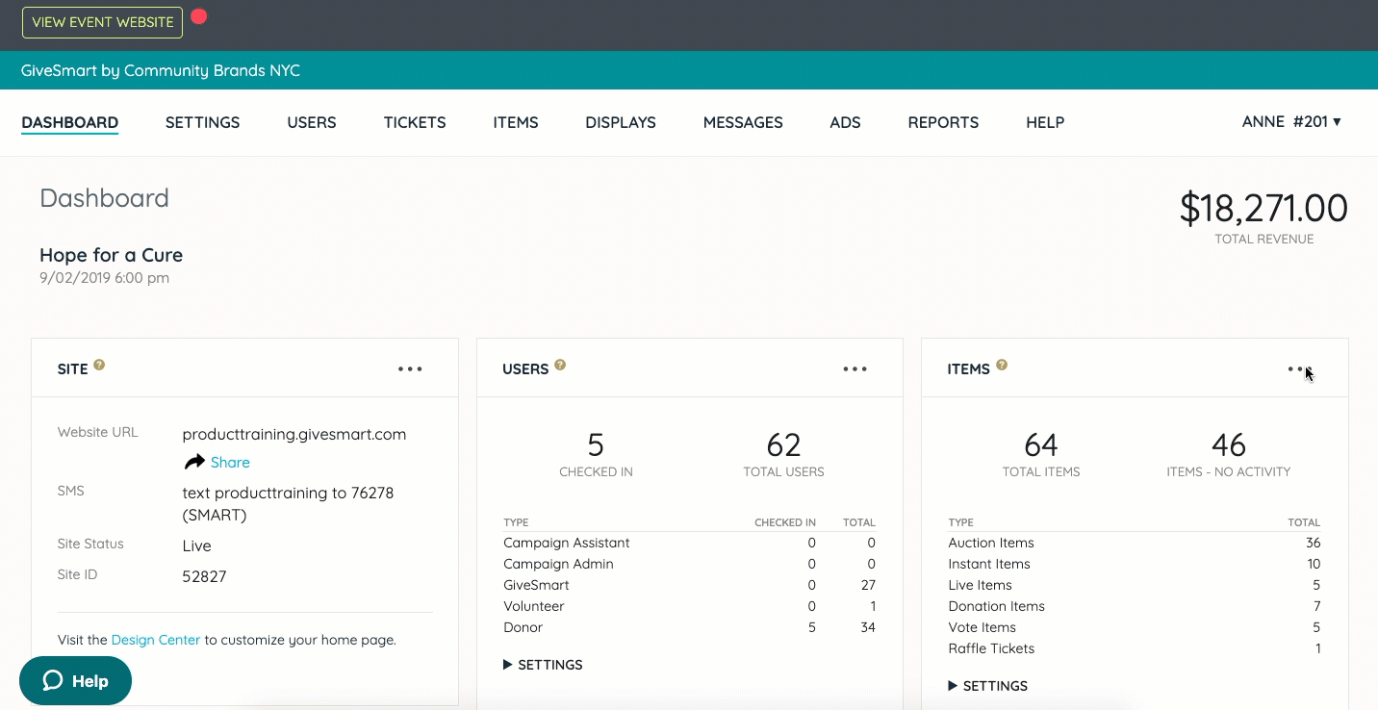Open the Tickets menu
Screen dimensions: 1378x710
tap(415, 123)
